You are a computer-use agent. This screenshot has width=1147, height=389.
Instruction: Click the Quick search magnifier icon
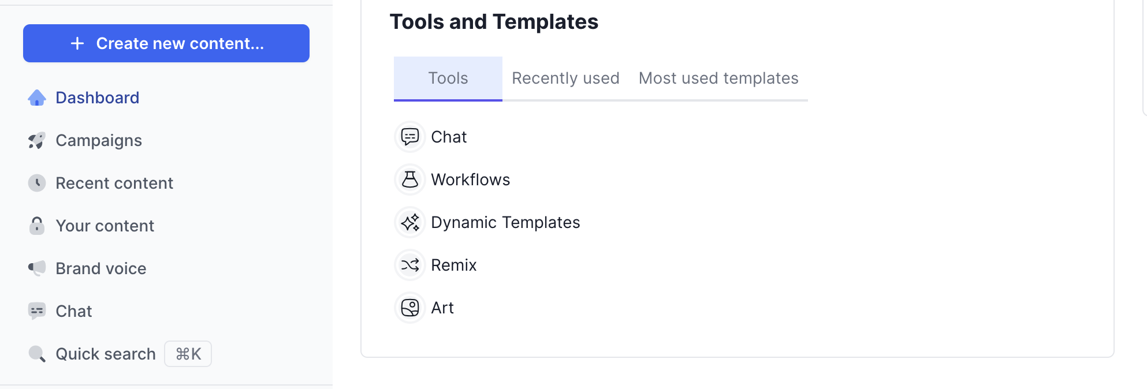point(37,354)
